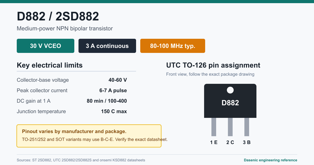
Task: Click the Key electrical limits heading
Action: pyautogui.click(x=50, y=65)
